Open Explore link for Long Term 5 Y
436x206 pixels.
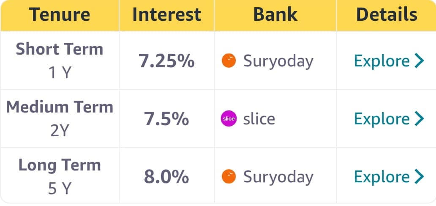pos(381,177)
